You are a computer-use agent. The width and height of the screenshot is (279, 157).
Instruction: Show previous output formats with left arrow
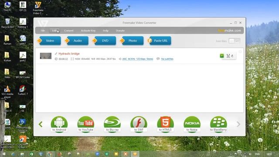point(41,124)
